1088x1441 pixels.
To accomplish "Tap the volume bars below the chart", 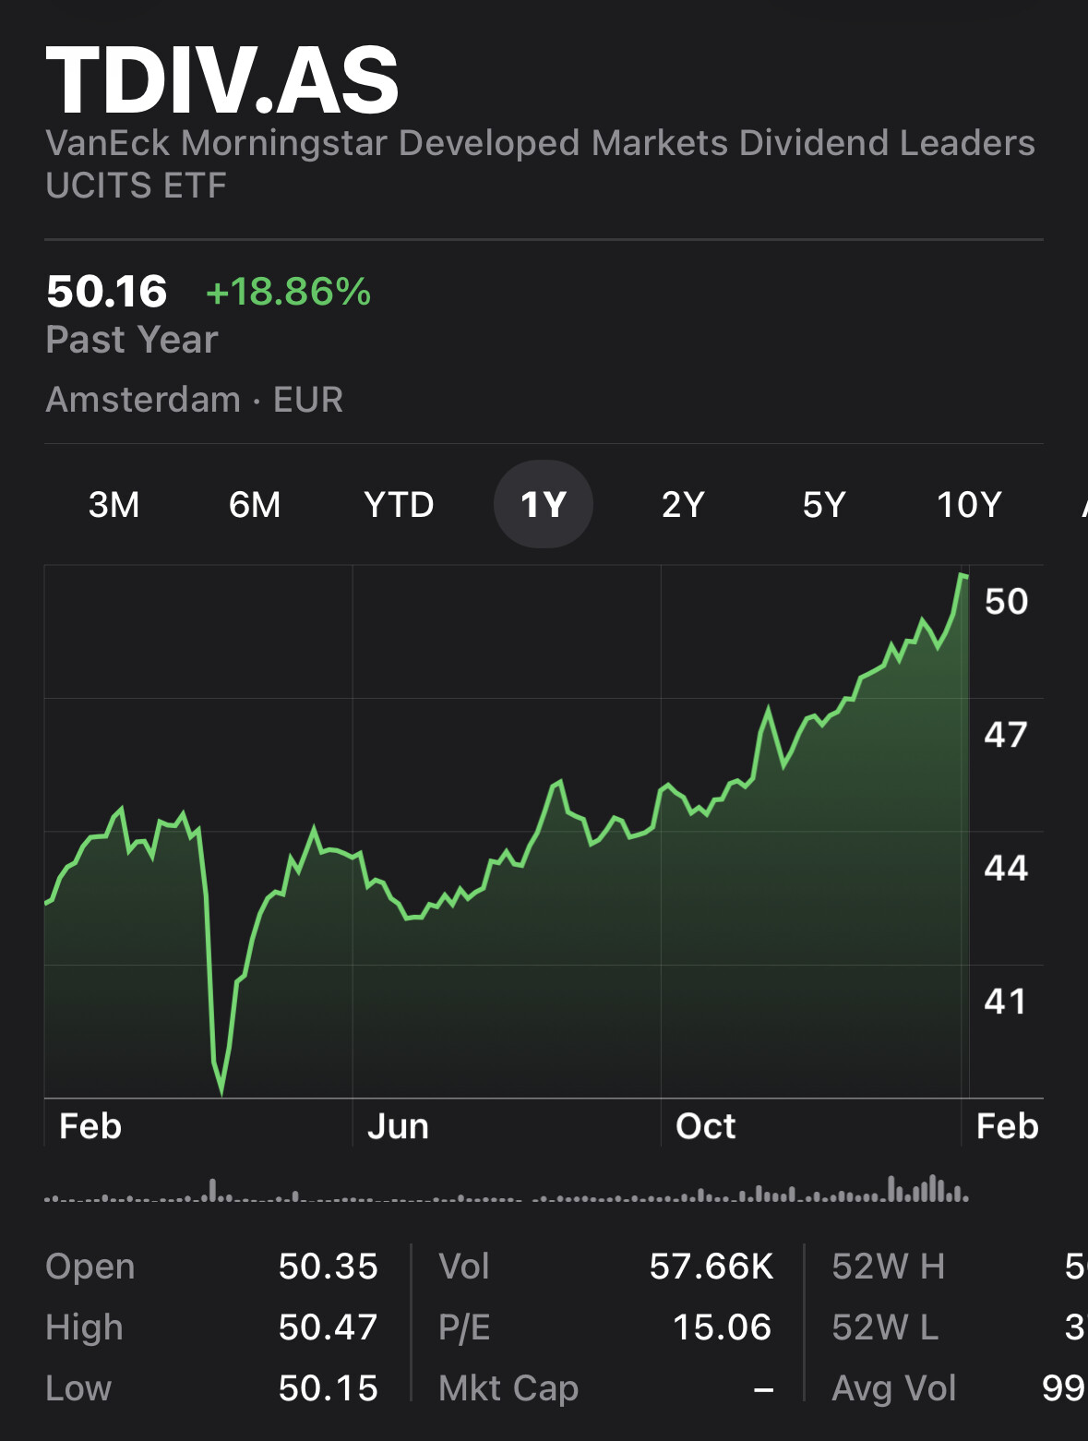I will click(x=506, y=1192).
